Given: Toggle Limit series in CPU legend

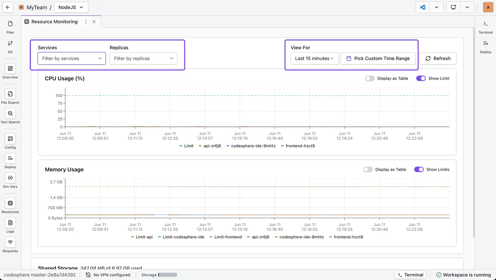Looking at the screenshot, I should [187, 146].
